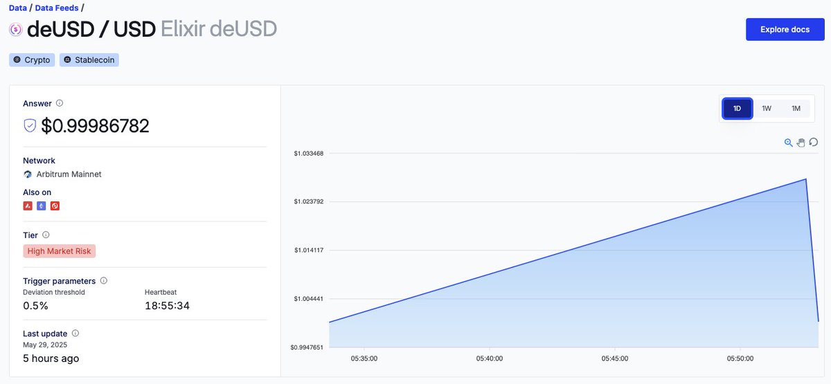Click the $1.014117 y-axis label

(308, 250)
